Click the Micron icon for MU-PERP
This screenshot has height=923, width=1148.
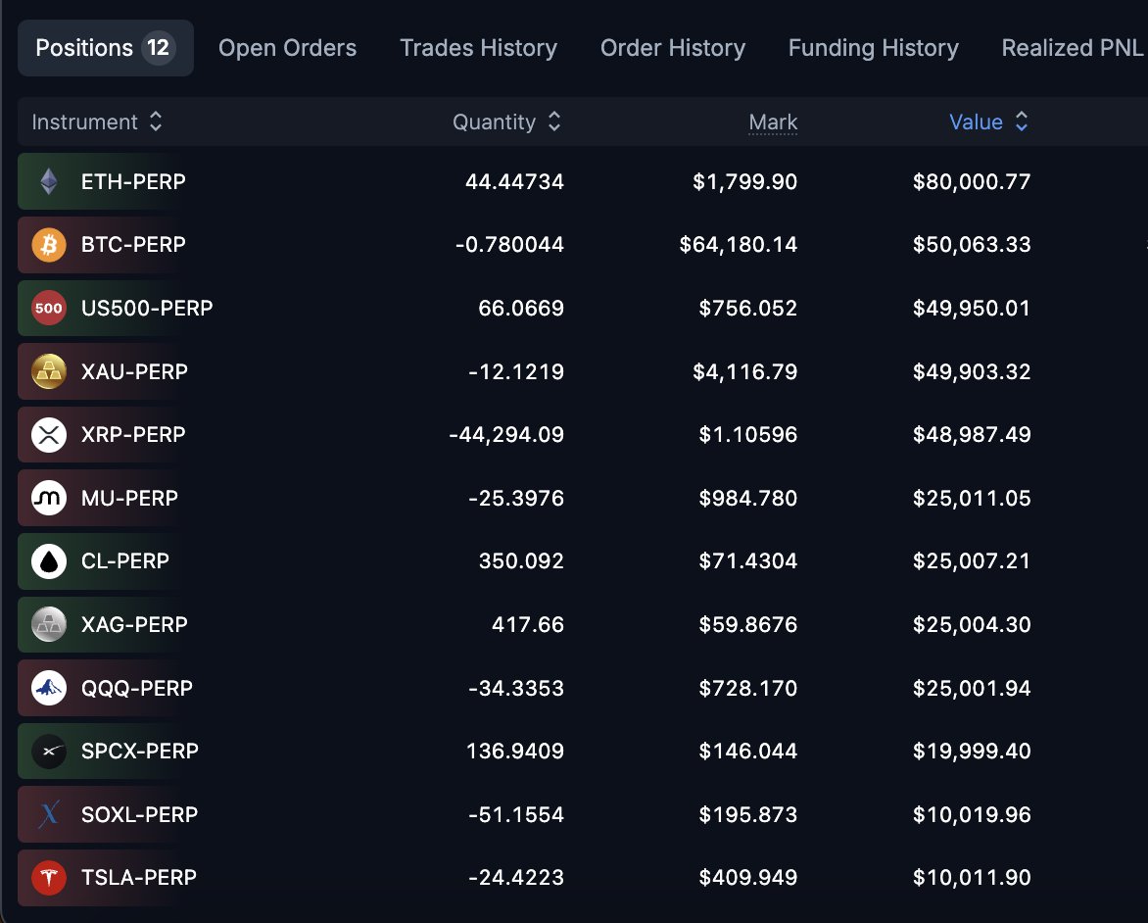(x=49, y=498)
